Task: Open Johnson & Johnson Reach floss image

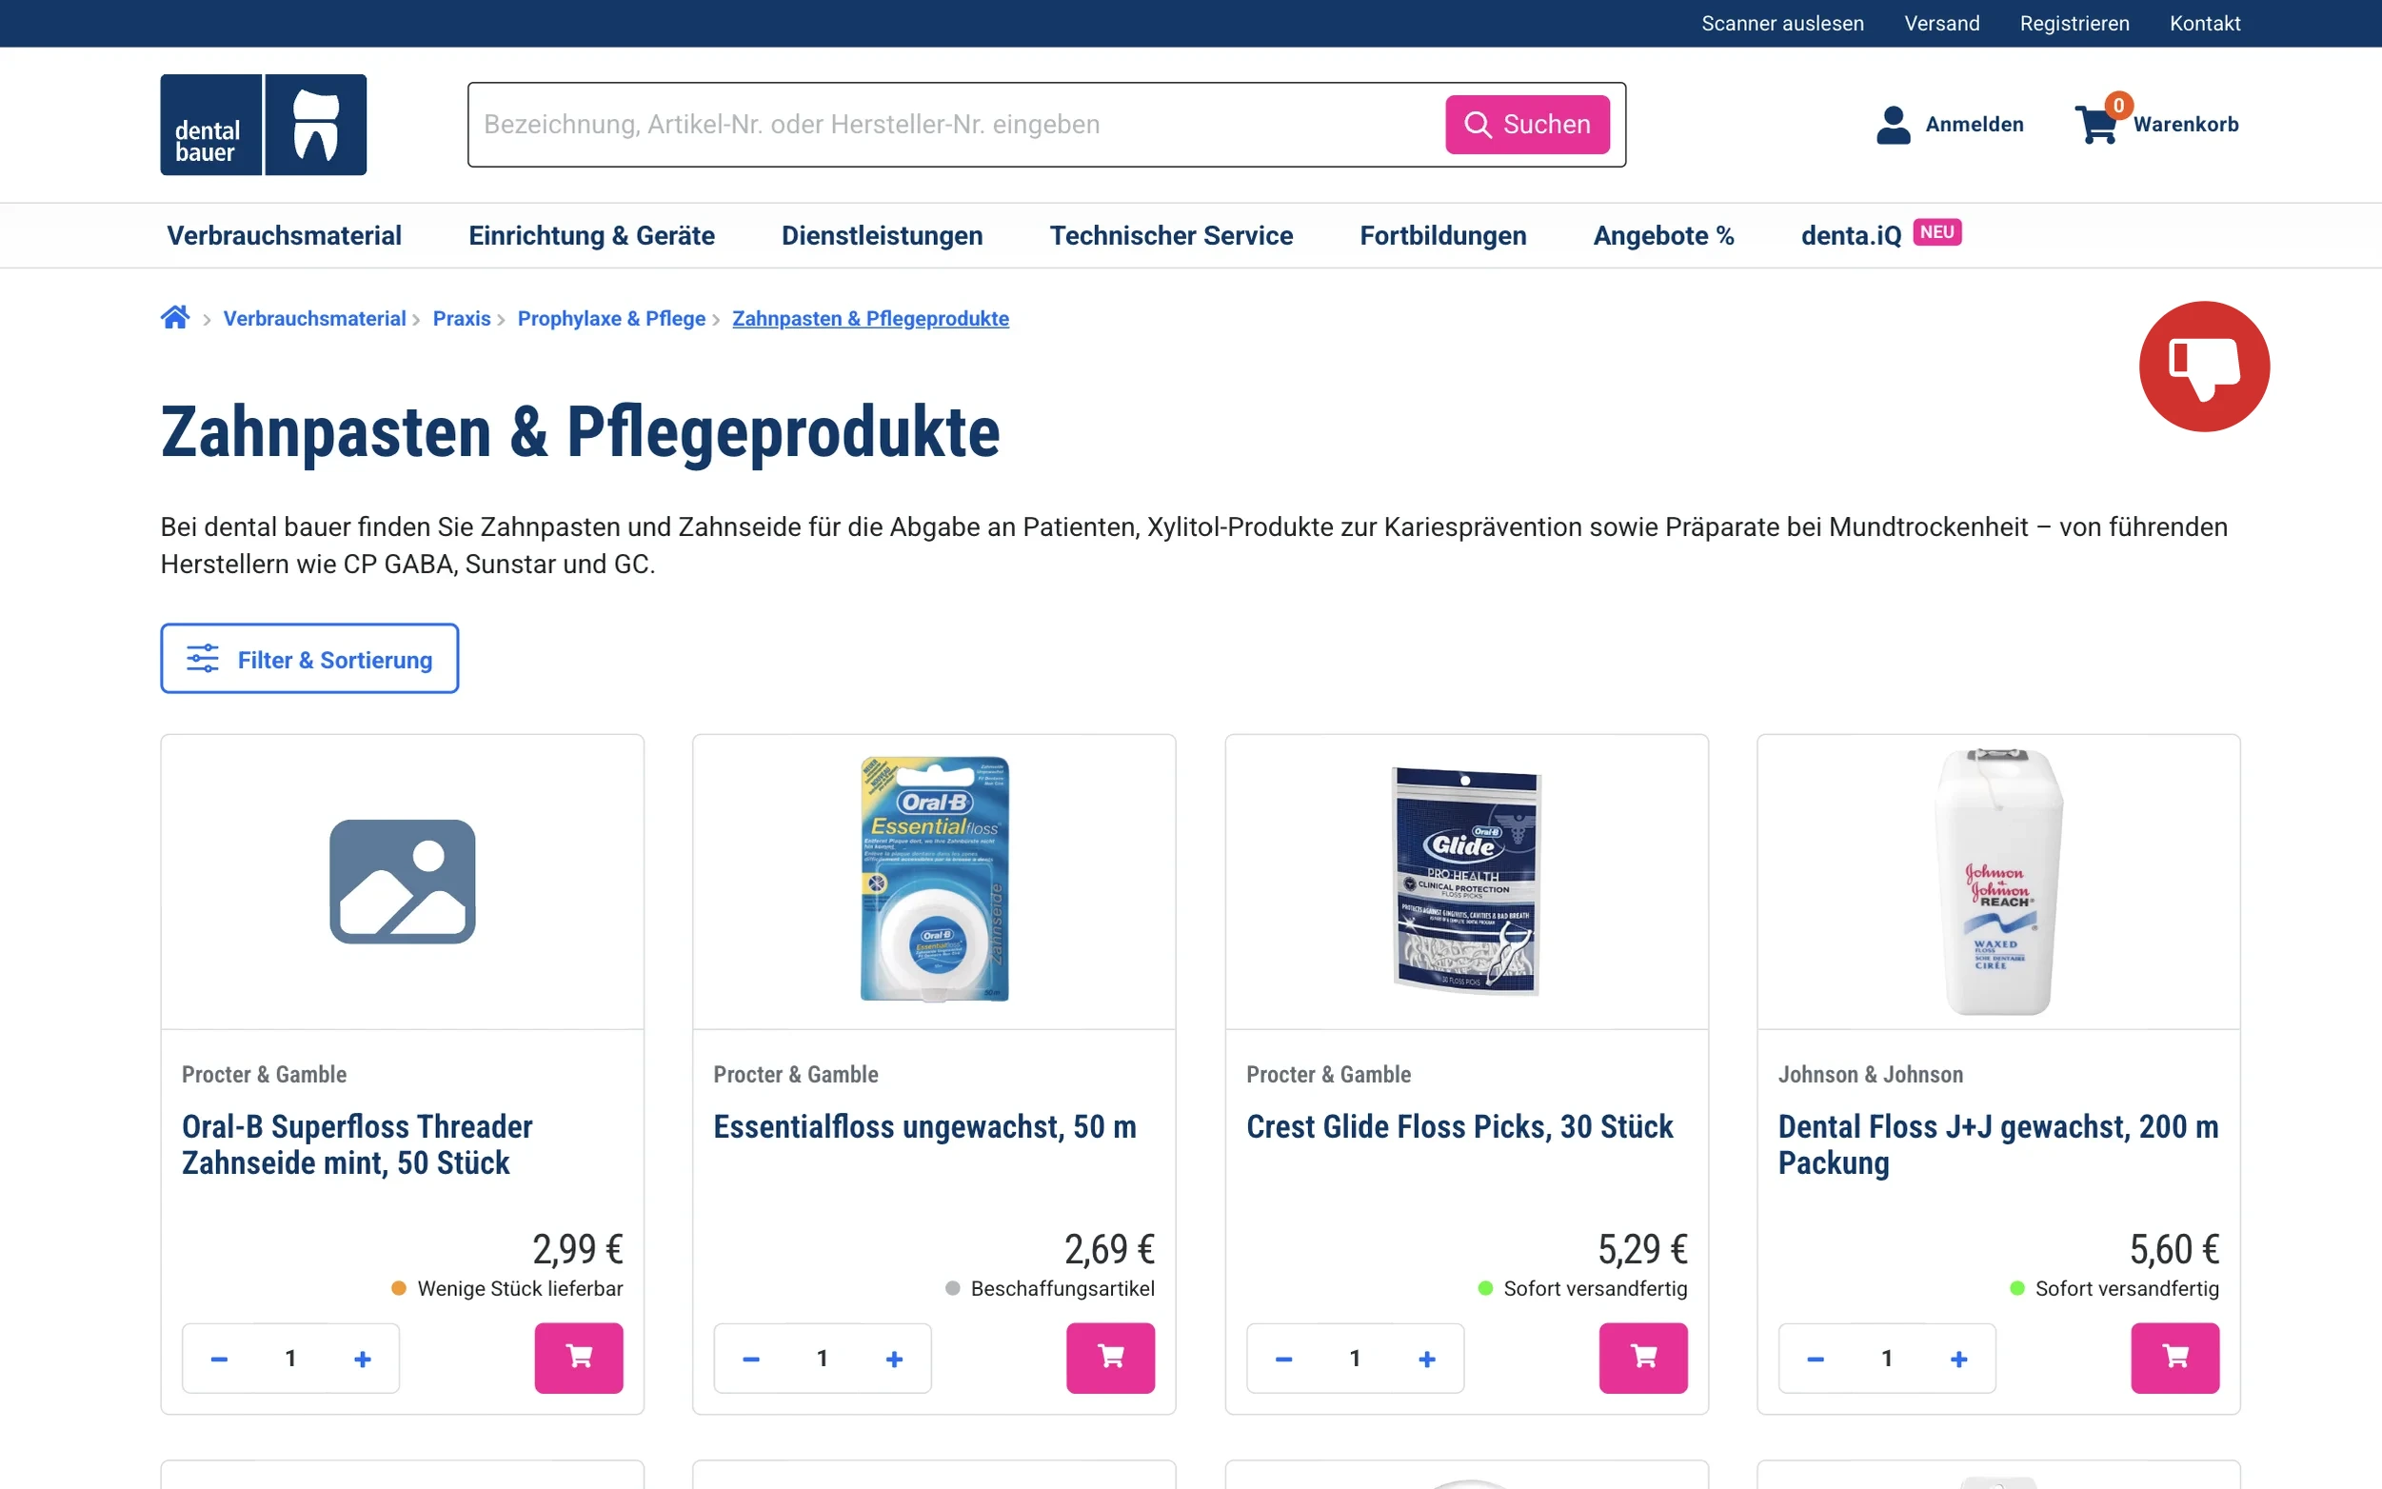Action: coord(1998,882)
